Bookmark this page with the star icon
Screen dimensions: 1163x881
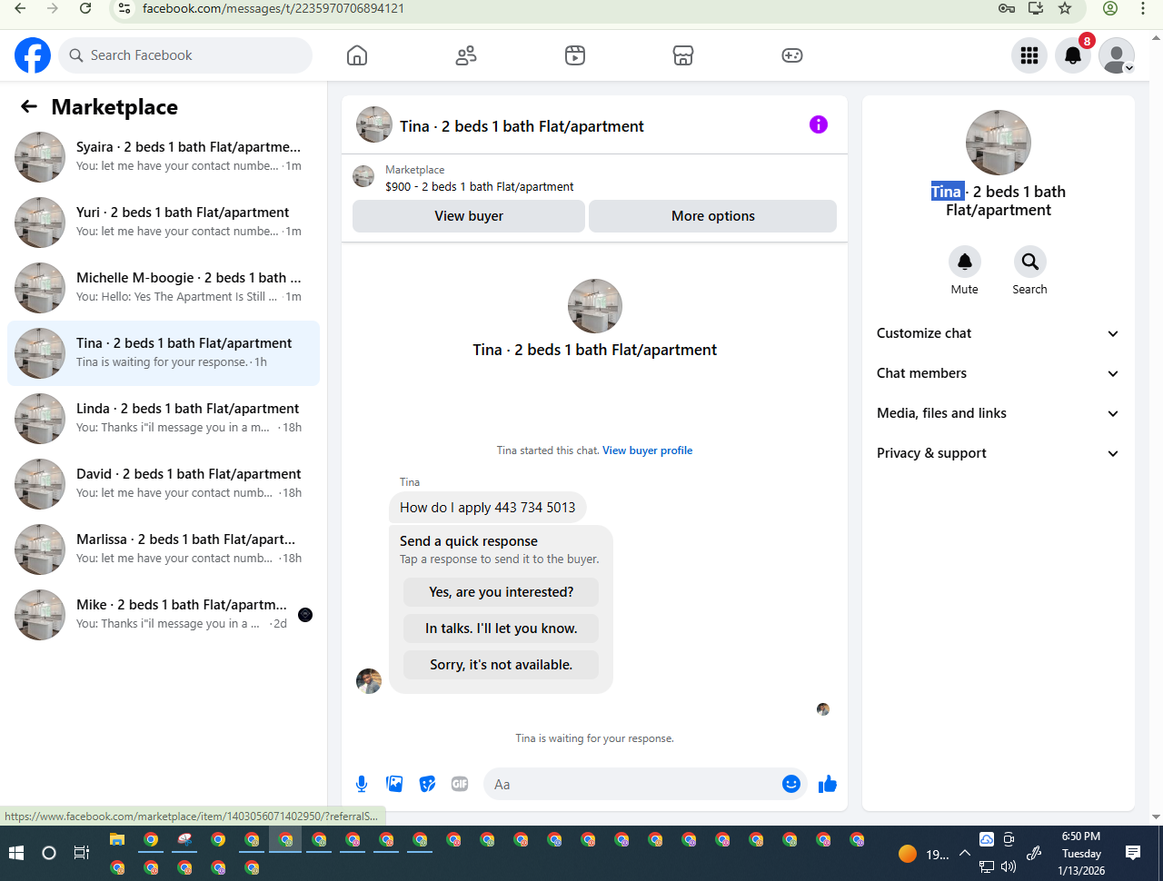point(1065,8)
